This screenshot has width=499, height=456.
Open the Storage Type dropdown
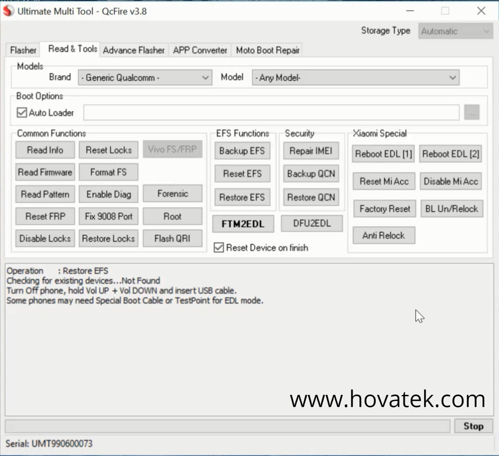(455, 31)
